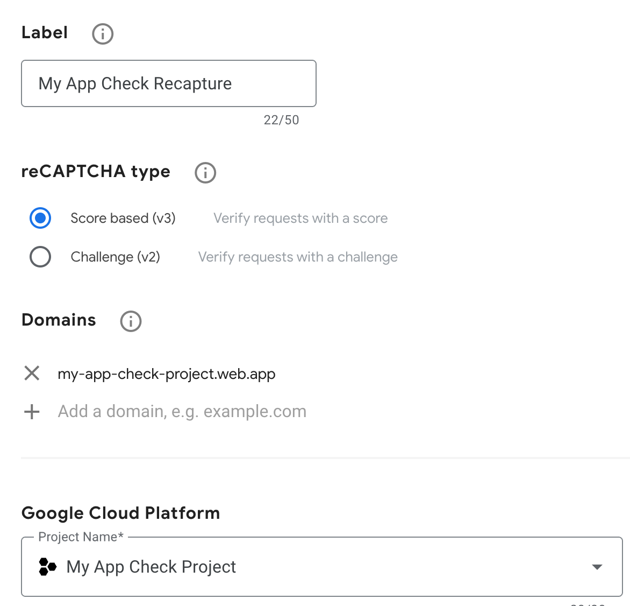Click the plus icon to add a domain

[32, 411]
